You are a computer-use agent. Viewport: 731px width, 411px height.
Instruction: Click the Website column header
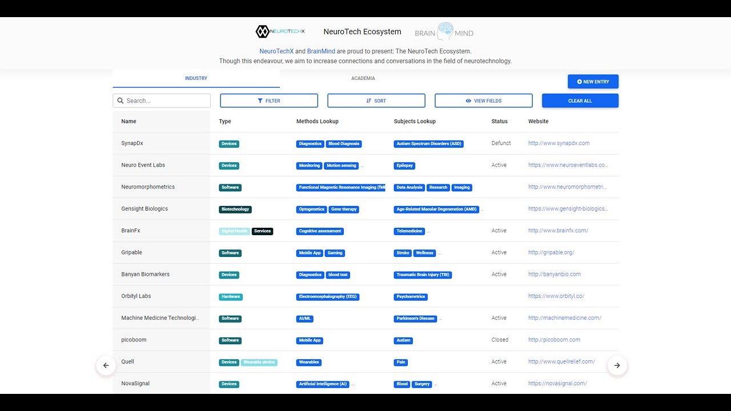click(539, 121)
